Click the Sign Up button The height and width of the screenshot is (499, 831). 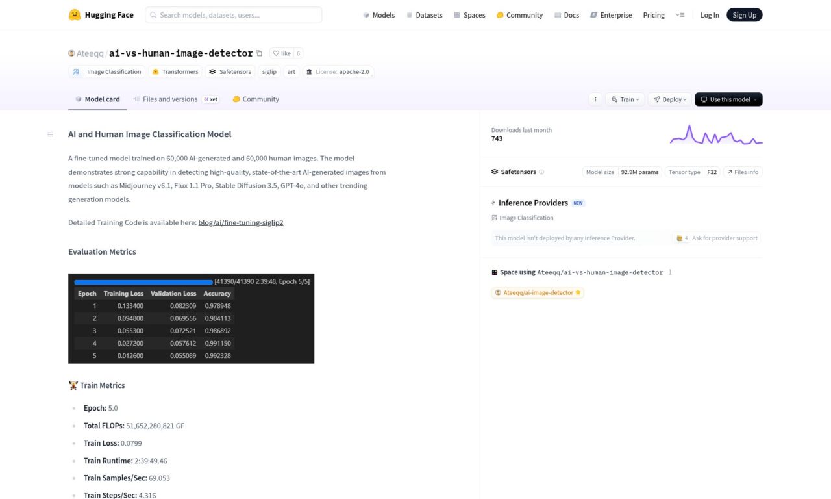tap(744, 15)
